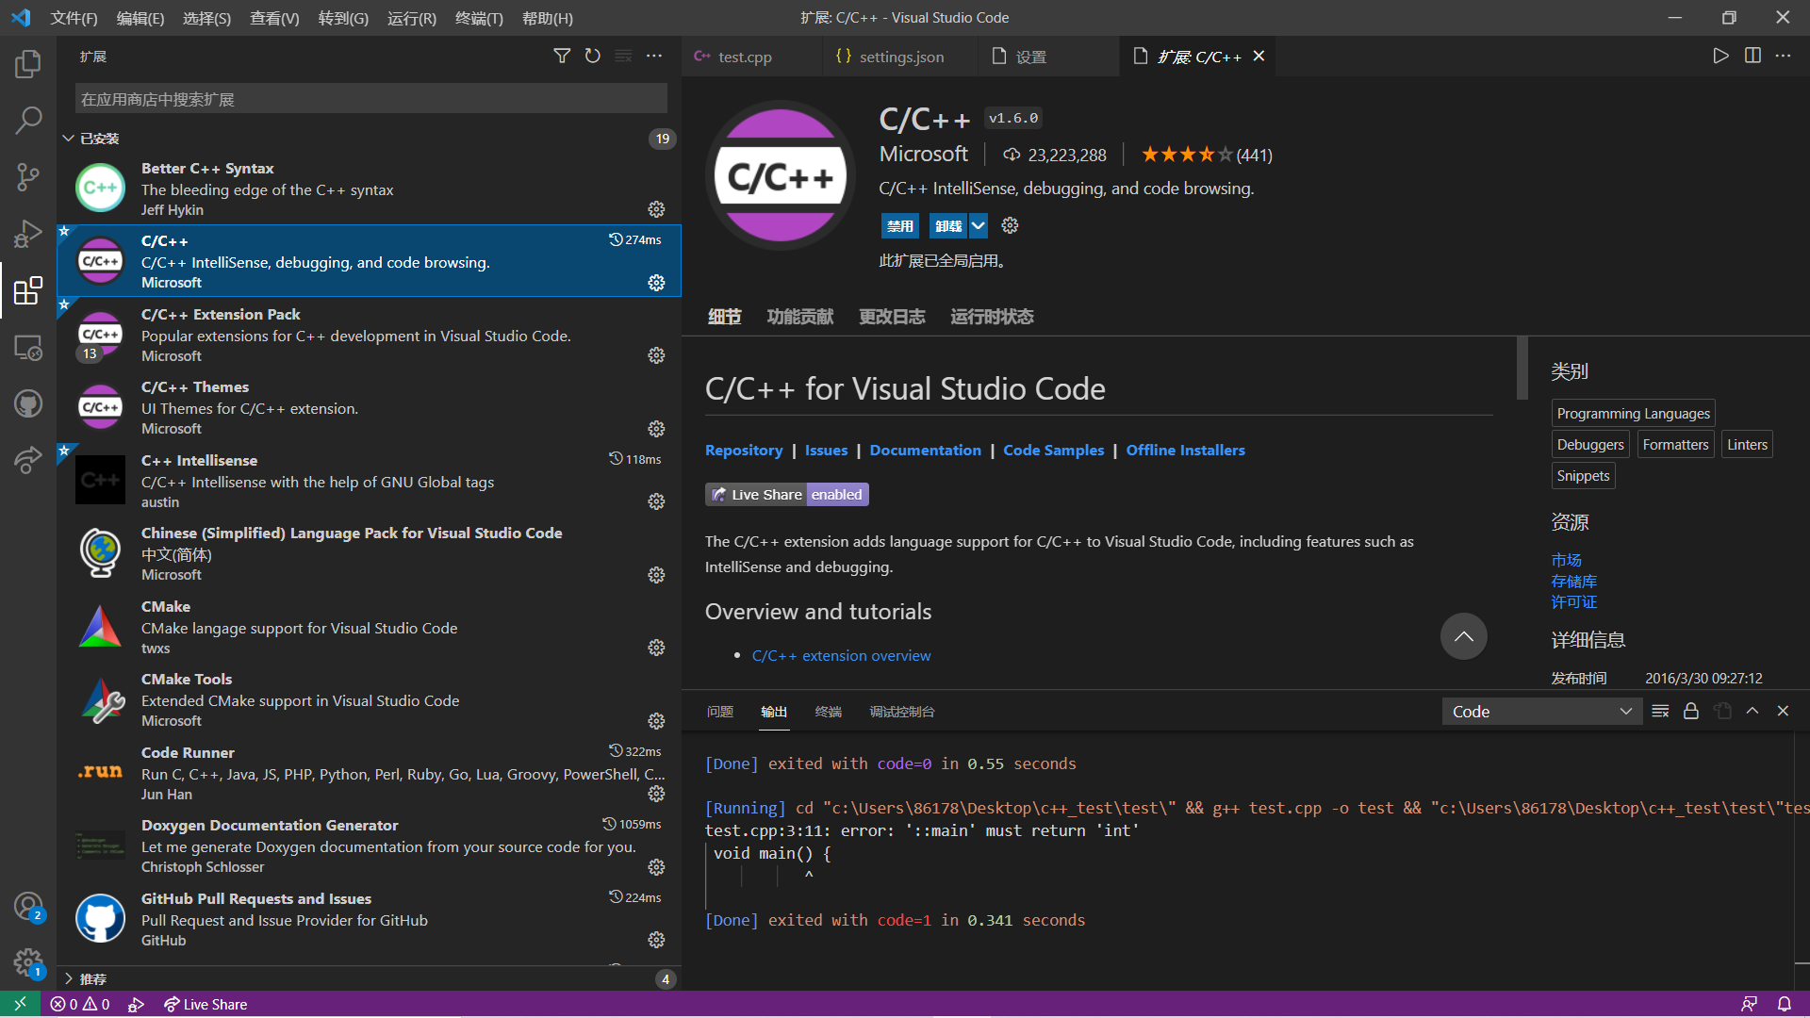
Task: Select the C++ Intellisense extension entry
Action: pyautogui.click(x=369, y=481)
